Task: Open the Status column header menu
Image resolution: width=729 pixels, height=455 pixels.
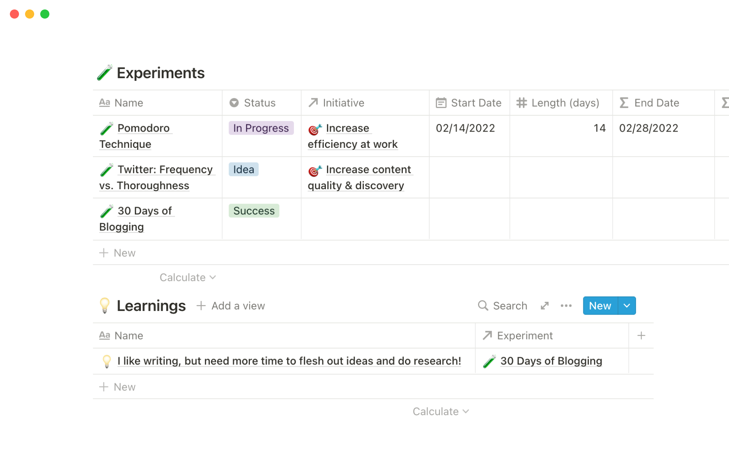Action: point(260,103)
